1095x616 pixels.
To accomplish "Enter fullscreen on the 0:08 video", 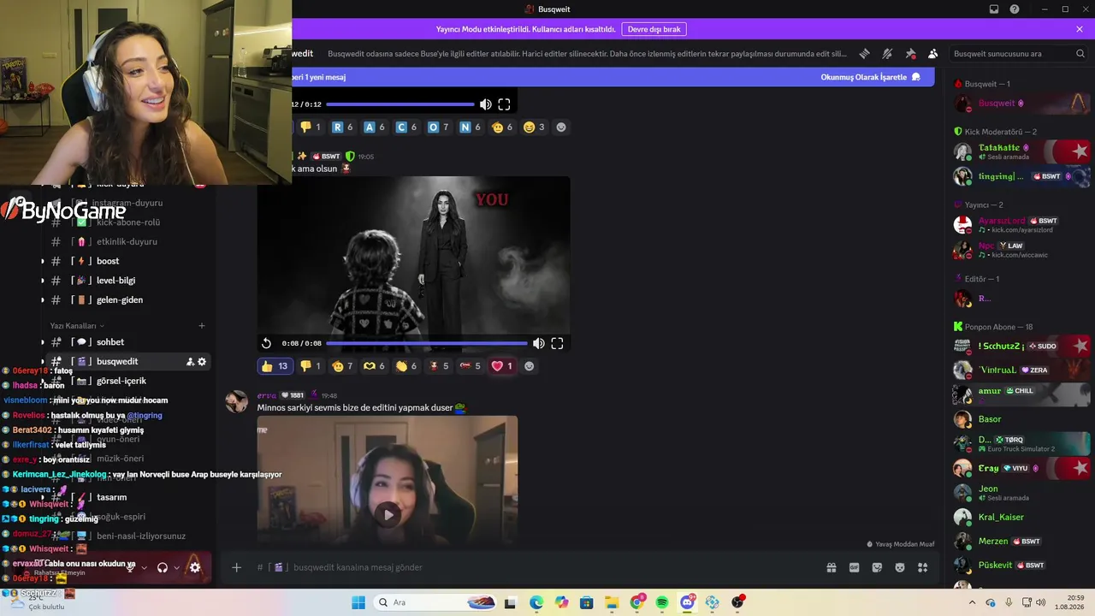I will click(x=557, y=343).
